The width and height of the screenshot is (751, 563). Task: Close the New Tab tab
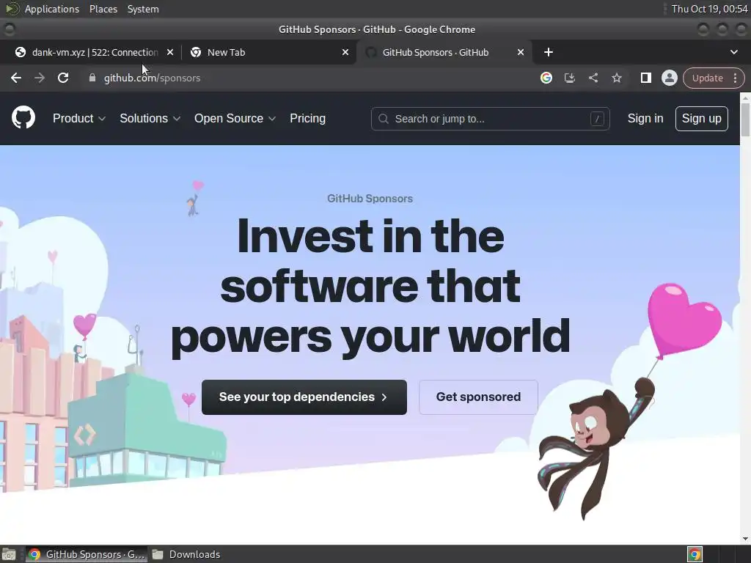(345, 52)
